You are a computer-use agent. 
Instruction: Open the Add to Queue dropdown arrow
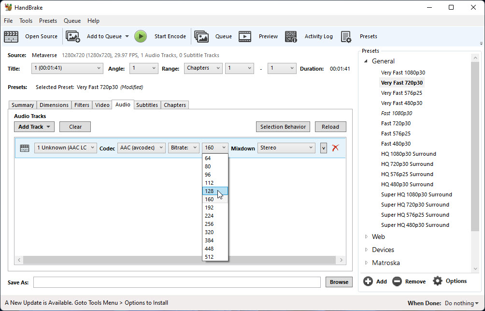(x=127, y=37)
